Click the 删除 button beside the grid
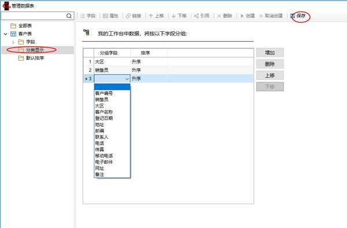 (x=270, y=64)
